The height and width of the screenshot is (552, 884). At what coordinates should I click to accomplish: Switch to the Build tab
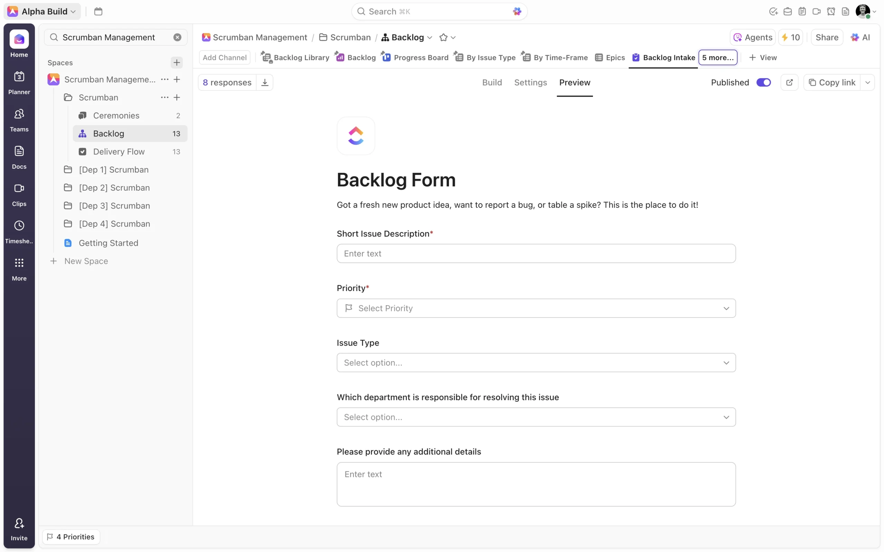[492, 83]
